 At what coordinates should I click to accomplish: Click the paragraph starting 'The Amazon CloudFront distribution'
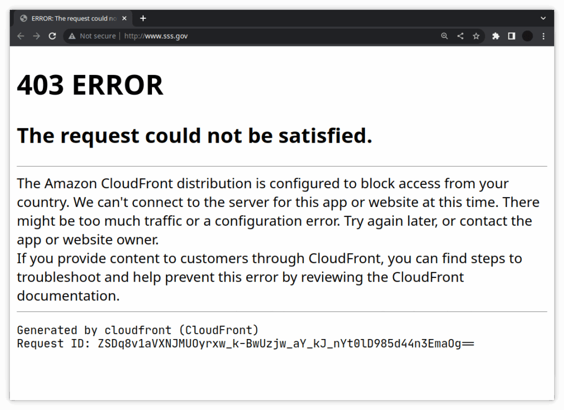pos(278,211)
